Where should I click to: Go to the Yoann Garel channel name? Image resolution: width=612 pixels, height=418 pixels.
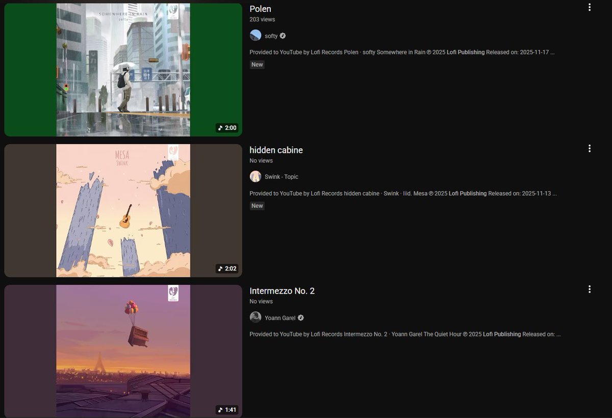click(x=280, y=318)
